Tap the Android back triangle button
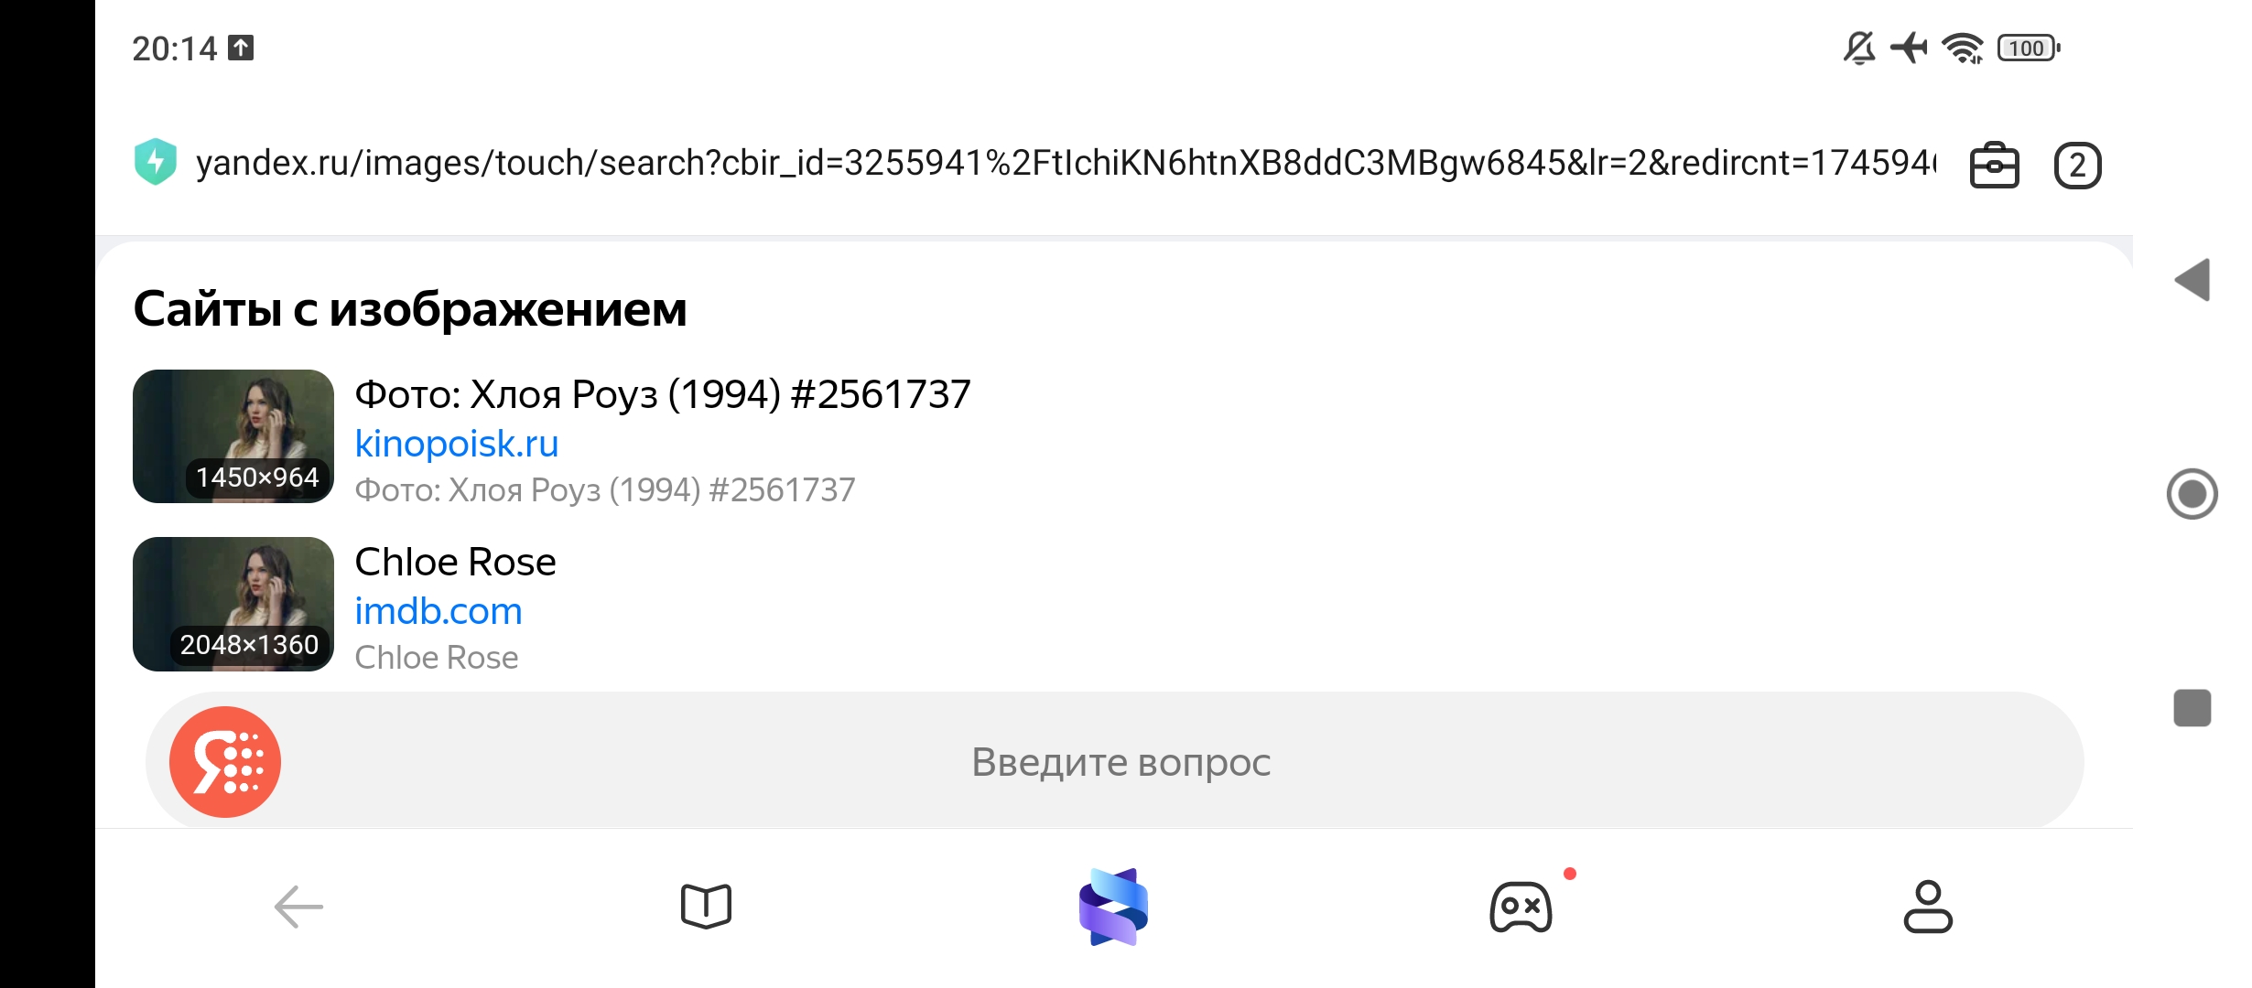The height and width of the screenshot is (988, 2252). [2192, 279]
